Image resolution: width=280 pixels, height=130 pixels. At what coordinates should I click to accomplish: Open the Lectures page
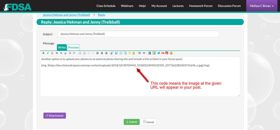tap(178, 6)
